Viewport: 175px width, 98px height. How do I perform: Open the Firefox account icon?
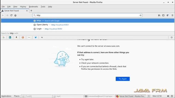(168, 15)
